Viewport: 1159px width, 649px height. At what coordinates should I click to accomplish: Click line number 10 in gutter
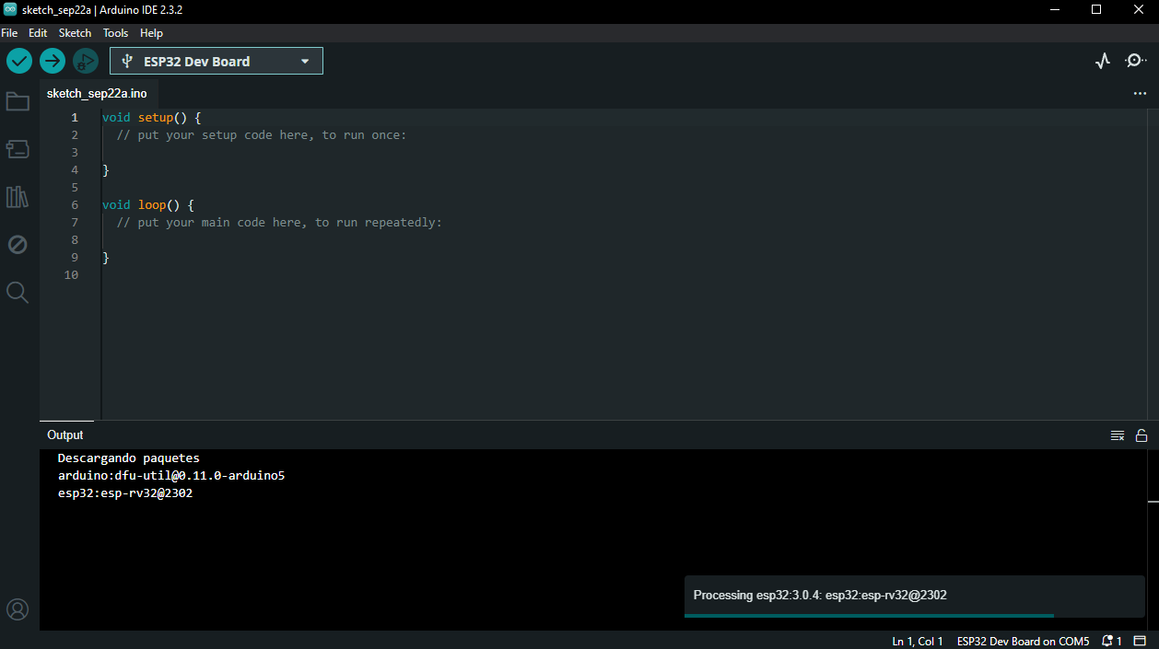[72, 275]
